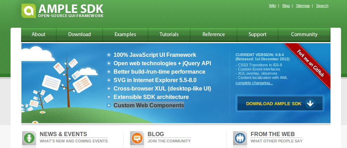Open the complete changelog link
The width and height of the screenshot is (347, 148).
pyautogui.click(x=254, y=83)
